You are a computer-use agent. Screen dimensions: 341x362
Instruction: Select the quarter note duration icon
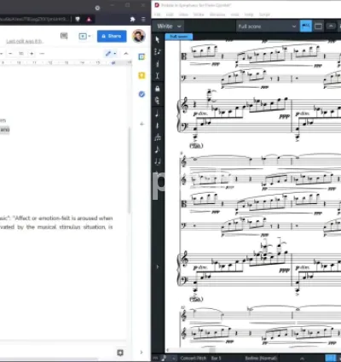click(158, 114)
